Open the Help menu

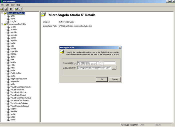pos(18,5)
